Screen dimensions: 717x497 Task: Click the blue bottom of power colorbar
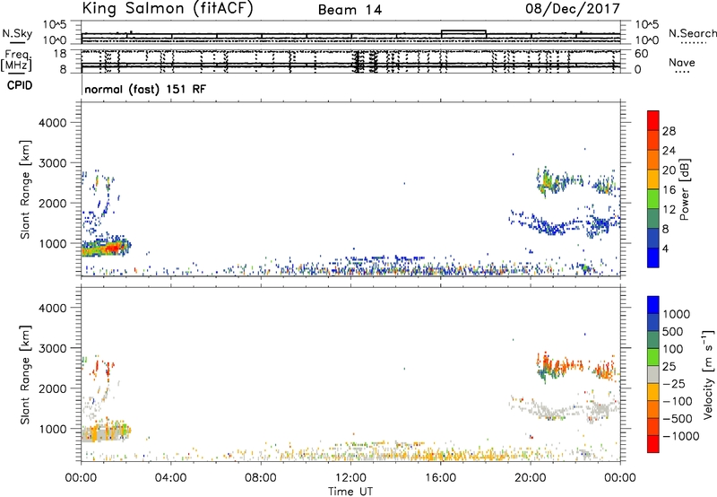click(x=653, y=257)
